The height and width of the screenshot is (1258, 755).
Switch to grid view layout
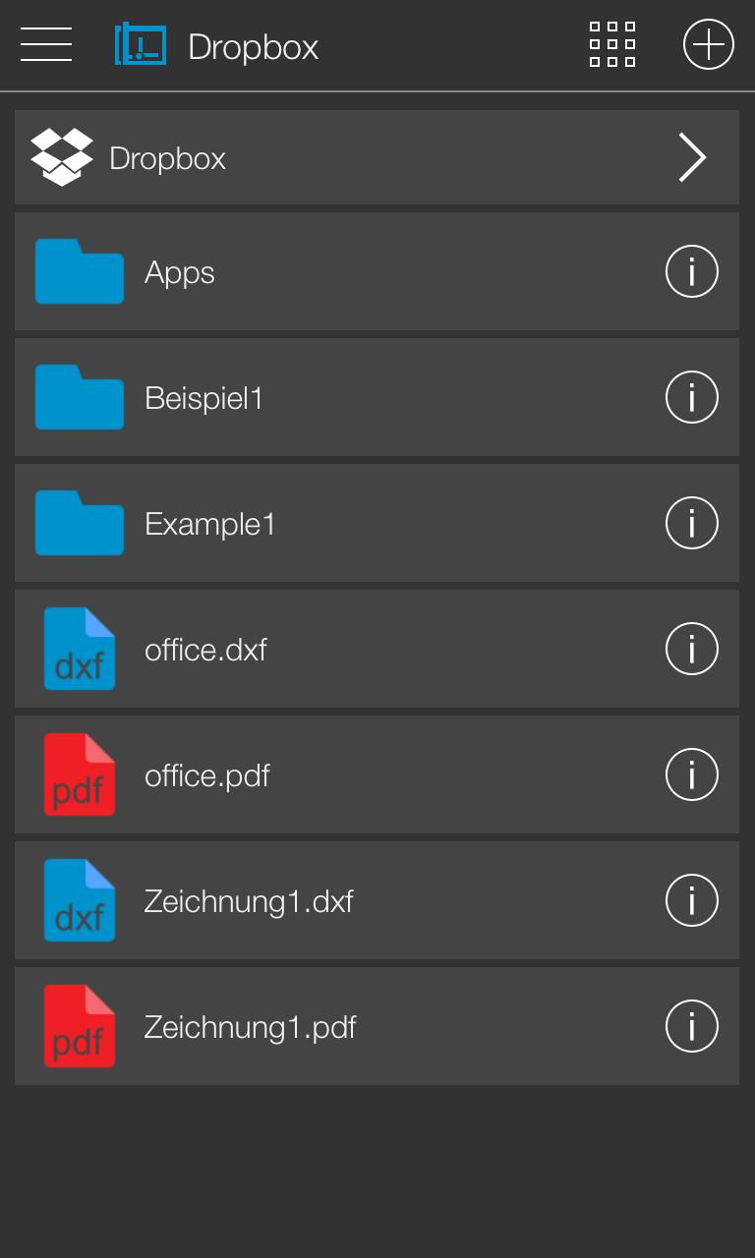[612, 45]
